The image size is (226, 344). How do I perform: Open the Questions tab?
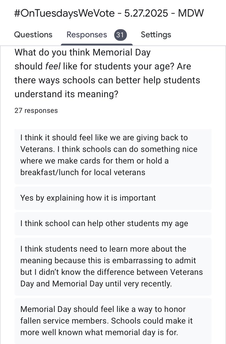(33, 35)
